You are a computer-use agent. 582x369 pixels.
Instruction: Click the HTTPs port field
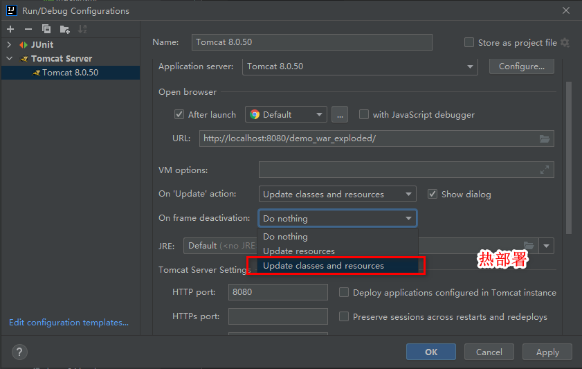[278, 316]
